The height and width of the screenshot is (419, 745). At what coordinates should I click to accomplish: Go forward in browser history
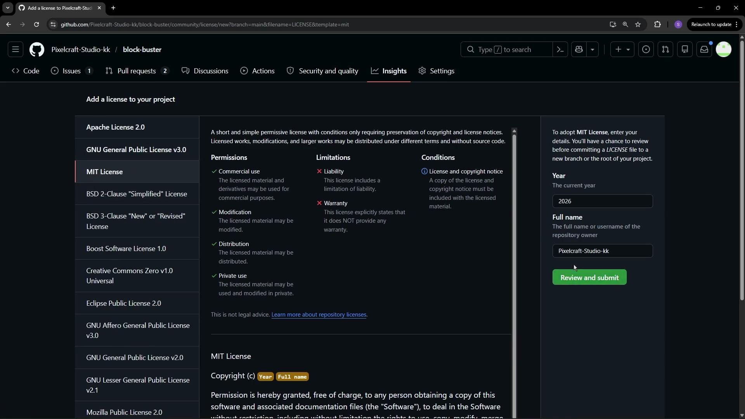pos(23,24)
